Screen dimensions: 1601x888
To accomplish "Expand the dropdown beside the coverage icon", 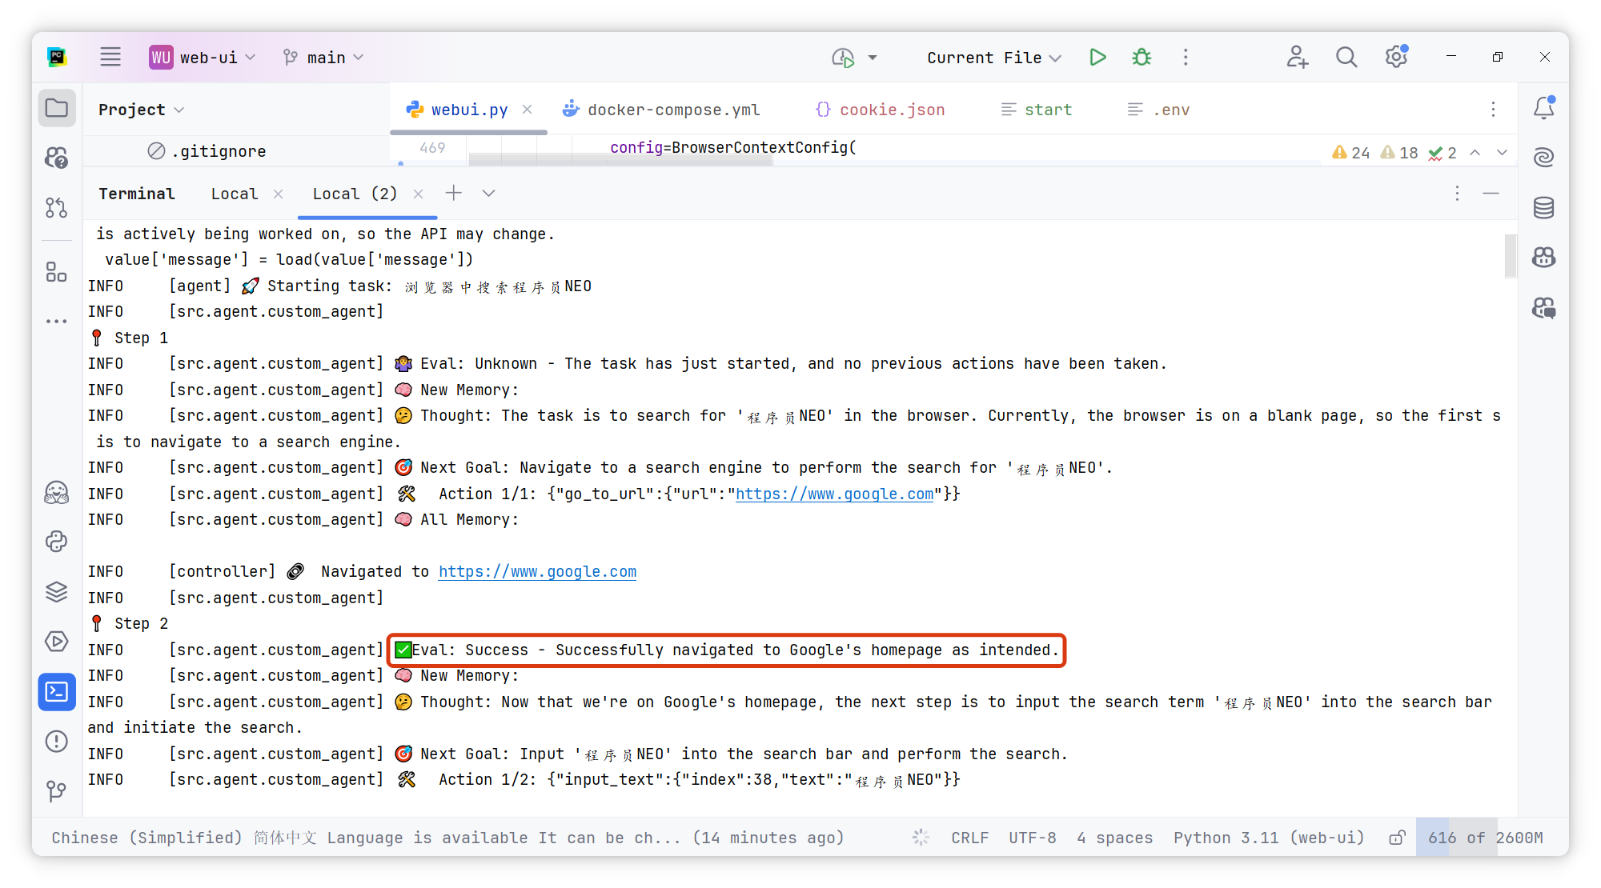I will (x=873, y=57).
